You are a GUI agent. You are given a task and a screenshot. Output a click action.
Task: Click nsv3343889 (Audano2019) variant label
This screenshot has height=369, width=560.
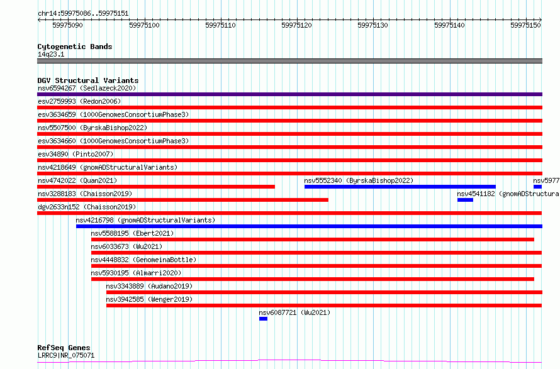(149, 286)
